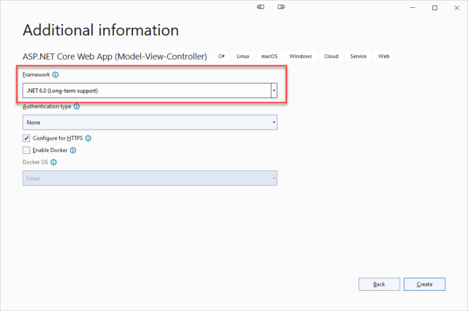The width and height of the screenshot is (468, 311).
Task: Minimize the dialog window
Action: [x=413, y=8]
